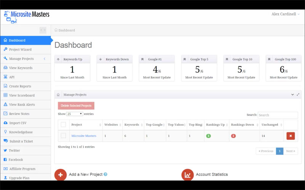The height and width of the screenshot is (190, 305).
Task: Expand the Manage Projects panel to fullscreen
Action: [298, 95]
